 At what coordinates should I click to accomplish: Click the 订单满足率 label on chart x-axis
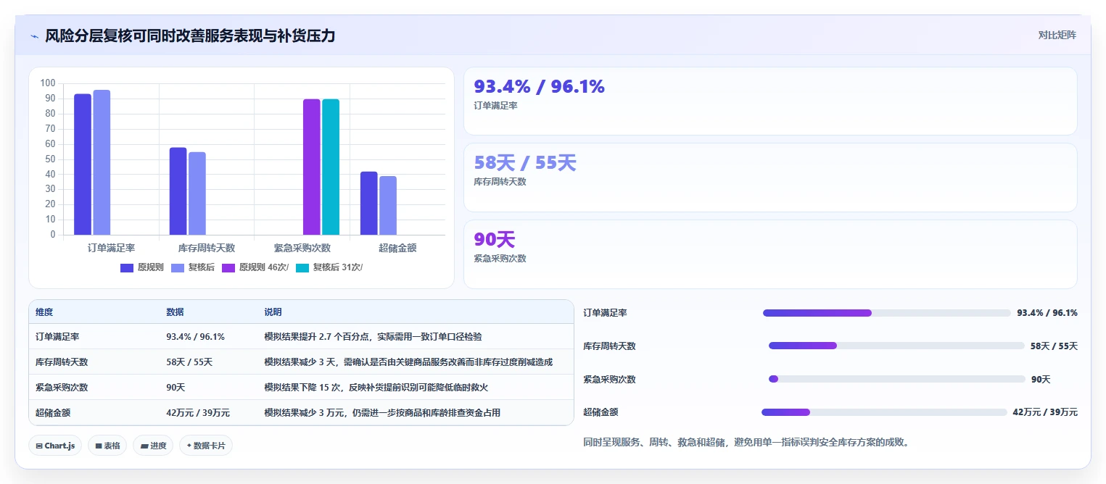tap(111, 248)
